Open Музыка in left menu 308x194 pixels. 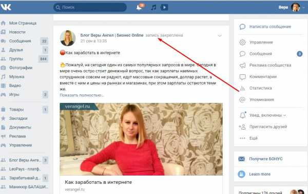point(17,77)
